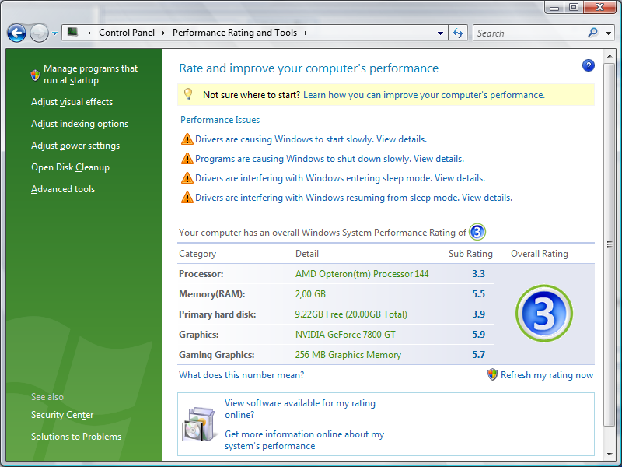Select 256 MB Graphics Memory detail

348,355
